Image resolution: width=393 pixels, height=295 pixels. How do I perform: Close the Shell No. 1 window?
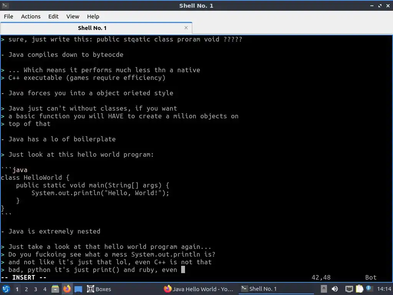point(388,5)
